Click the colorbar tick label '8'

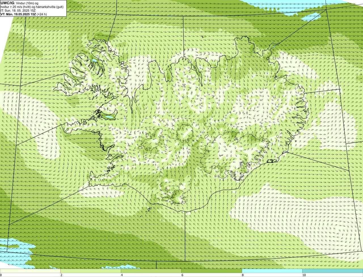[243, 275]
